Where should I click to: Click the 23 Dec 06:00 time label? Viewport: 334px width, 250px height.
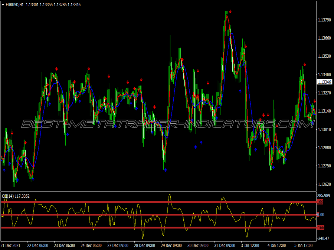point(64,245)
